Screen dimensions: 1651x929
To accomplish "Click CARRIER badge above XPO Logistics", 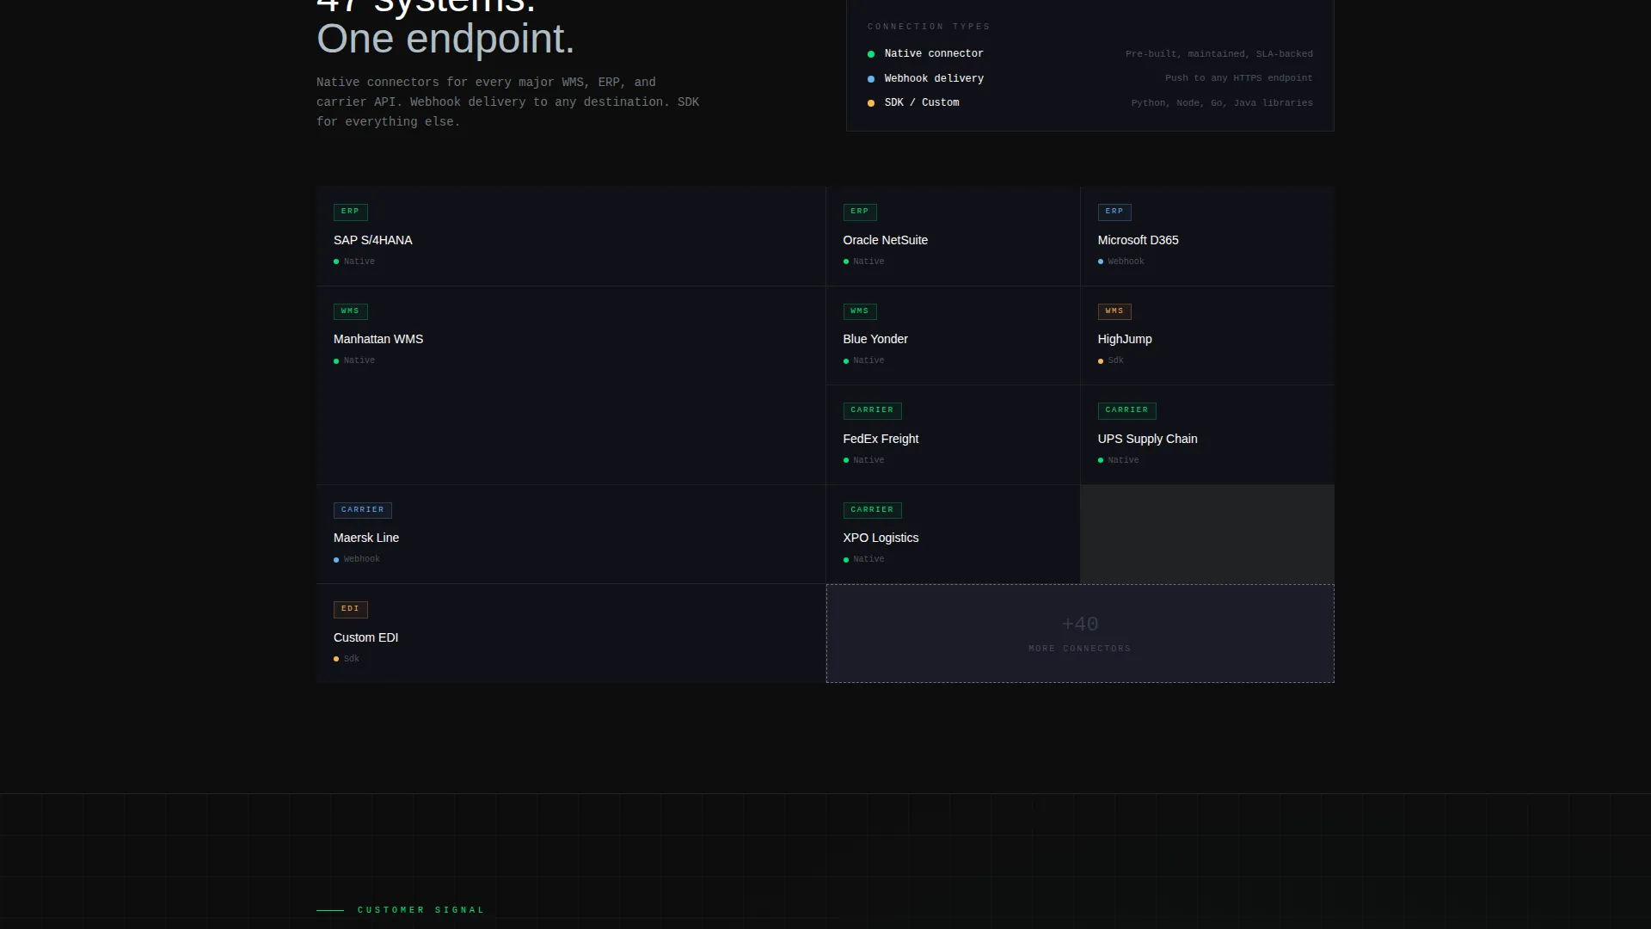I will click(872, 510).
